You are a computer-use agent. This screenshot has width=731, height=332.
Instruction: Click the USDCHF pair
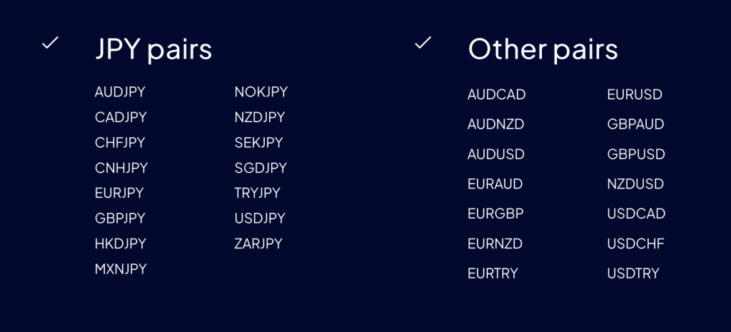635,243
